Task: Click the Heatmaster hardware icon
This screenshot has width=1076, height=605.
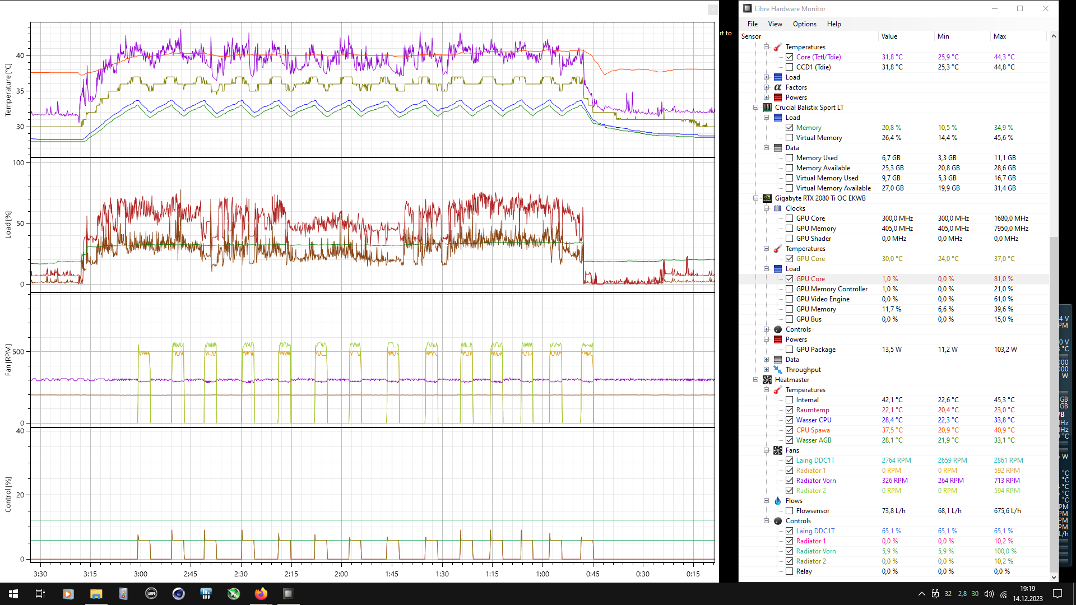Action: (x=767, y=380)
